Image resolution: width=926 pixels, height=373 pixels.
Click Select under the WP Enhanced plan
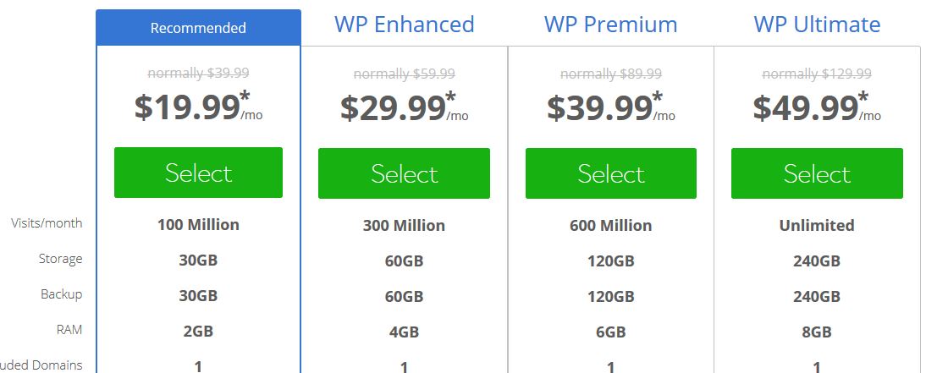[404, 173]
